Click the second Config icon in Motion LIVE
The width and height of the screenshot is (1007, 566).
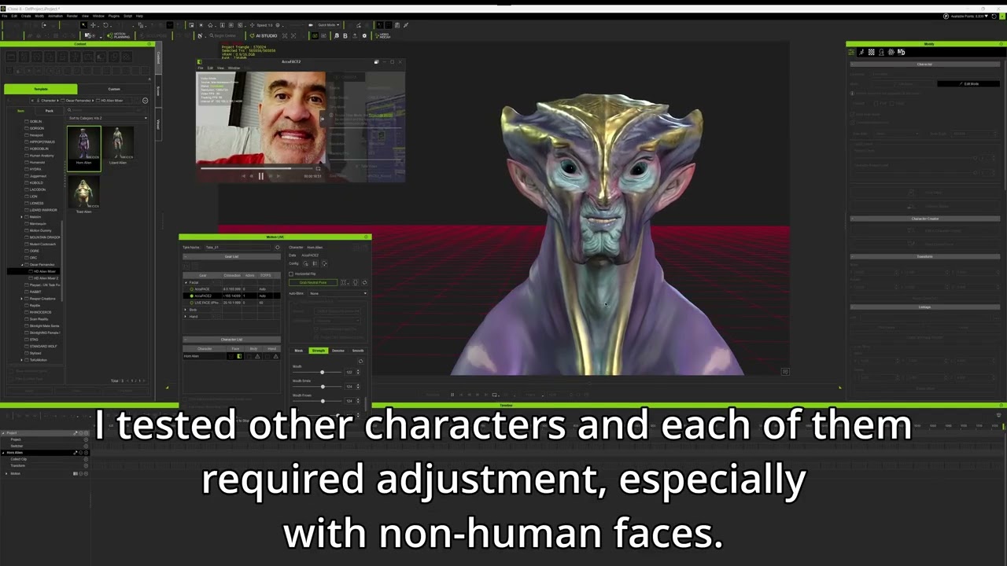[x=315, y=263]
